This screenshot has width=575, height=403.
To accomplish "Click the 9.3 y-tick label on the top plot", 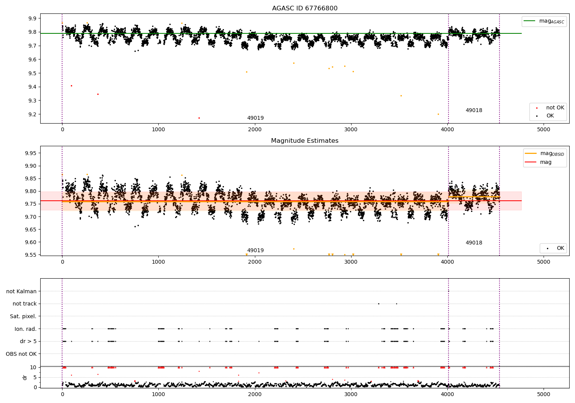I will pyautogui.click(x=32, y=101).
